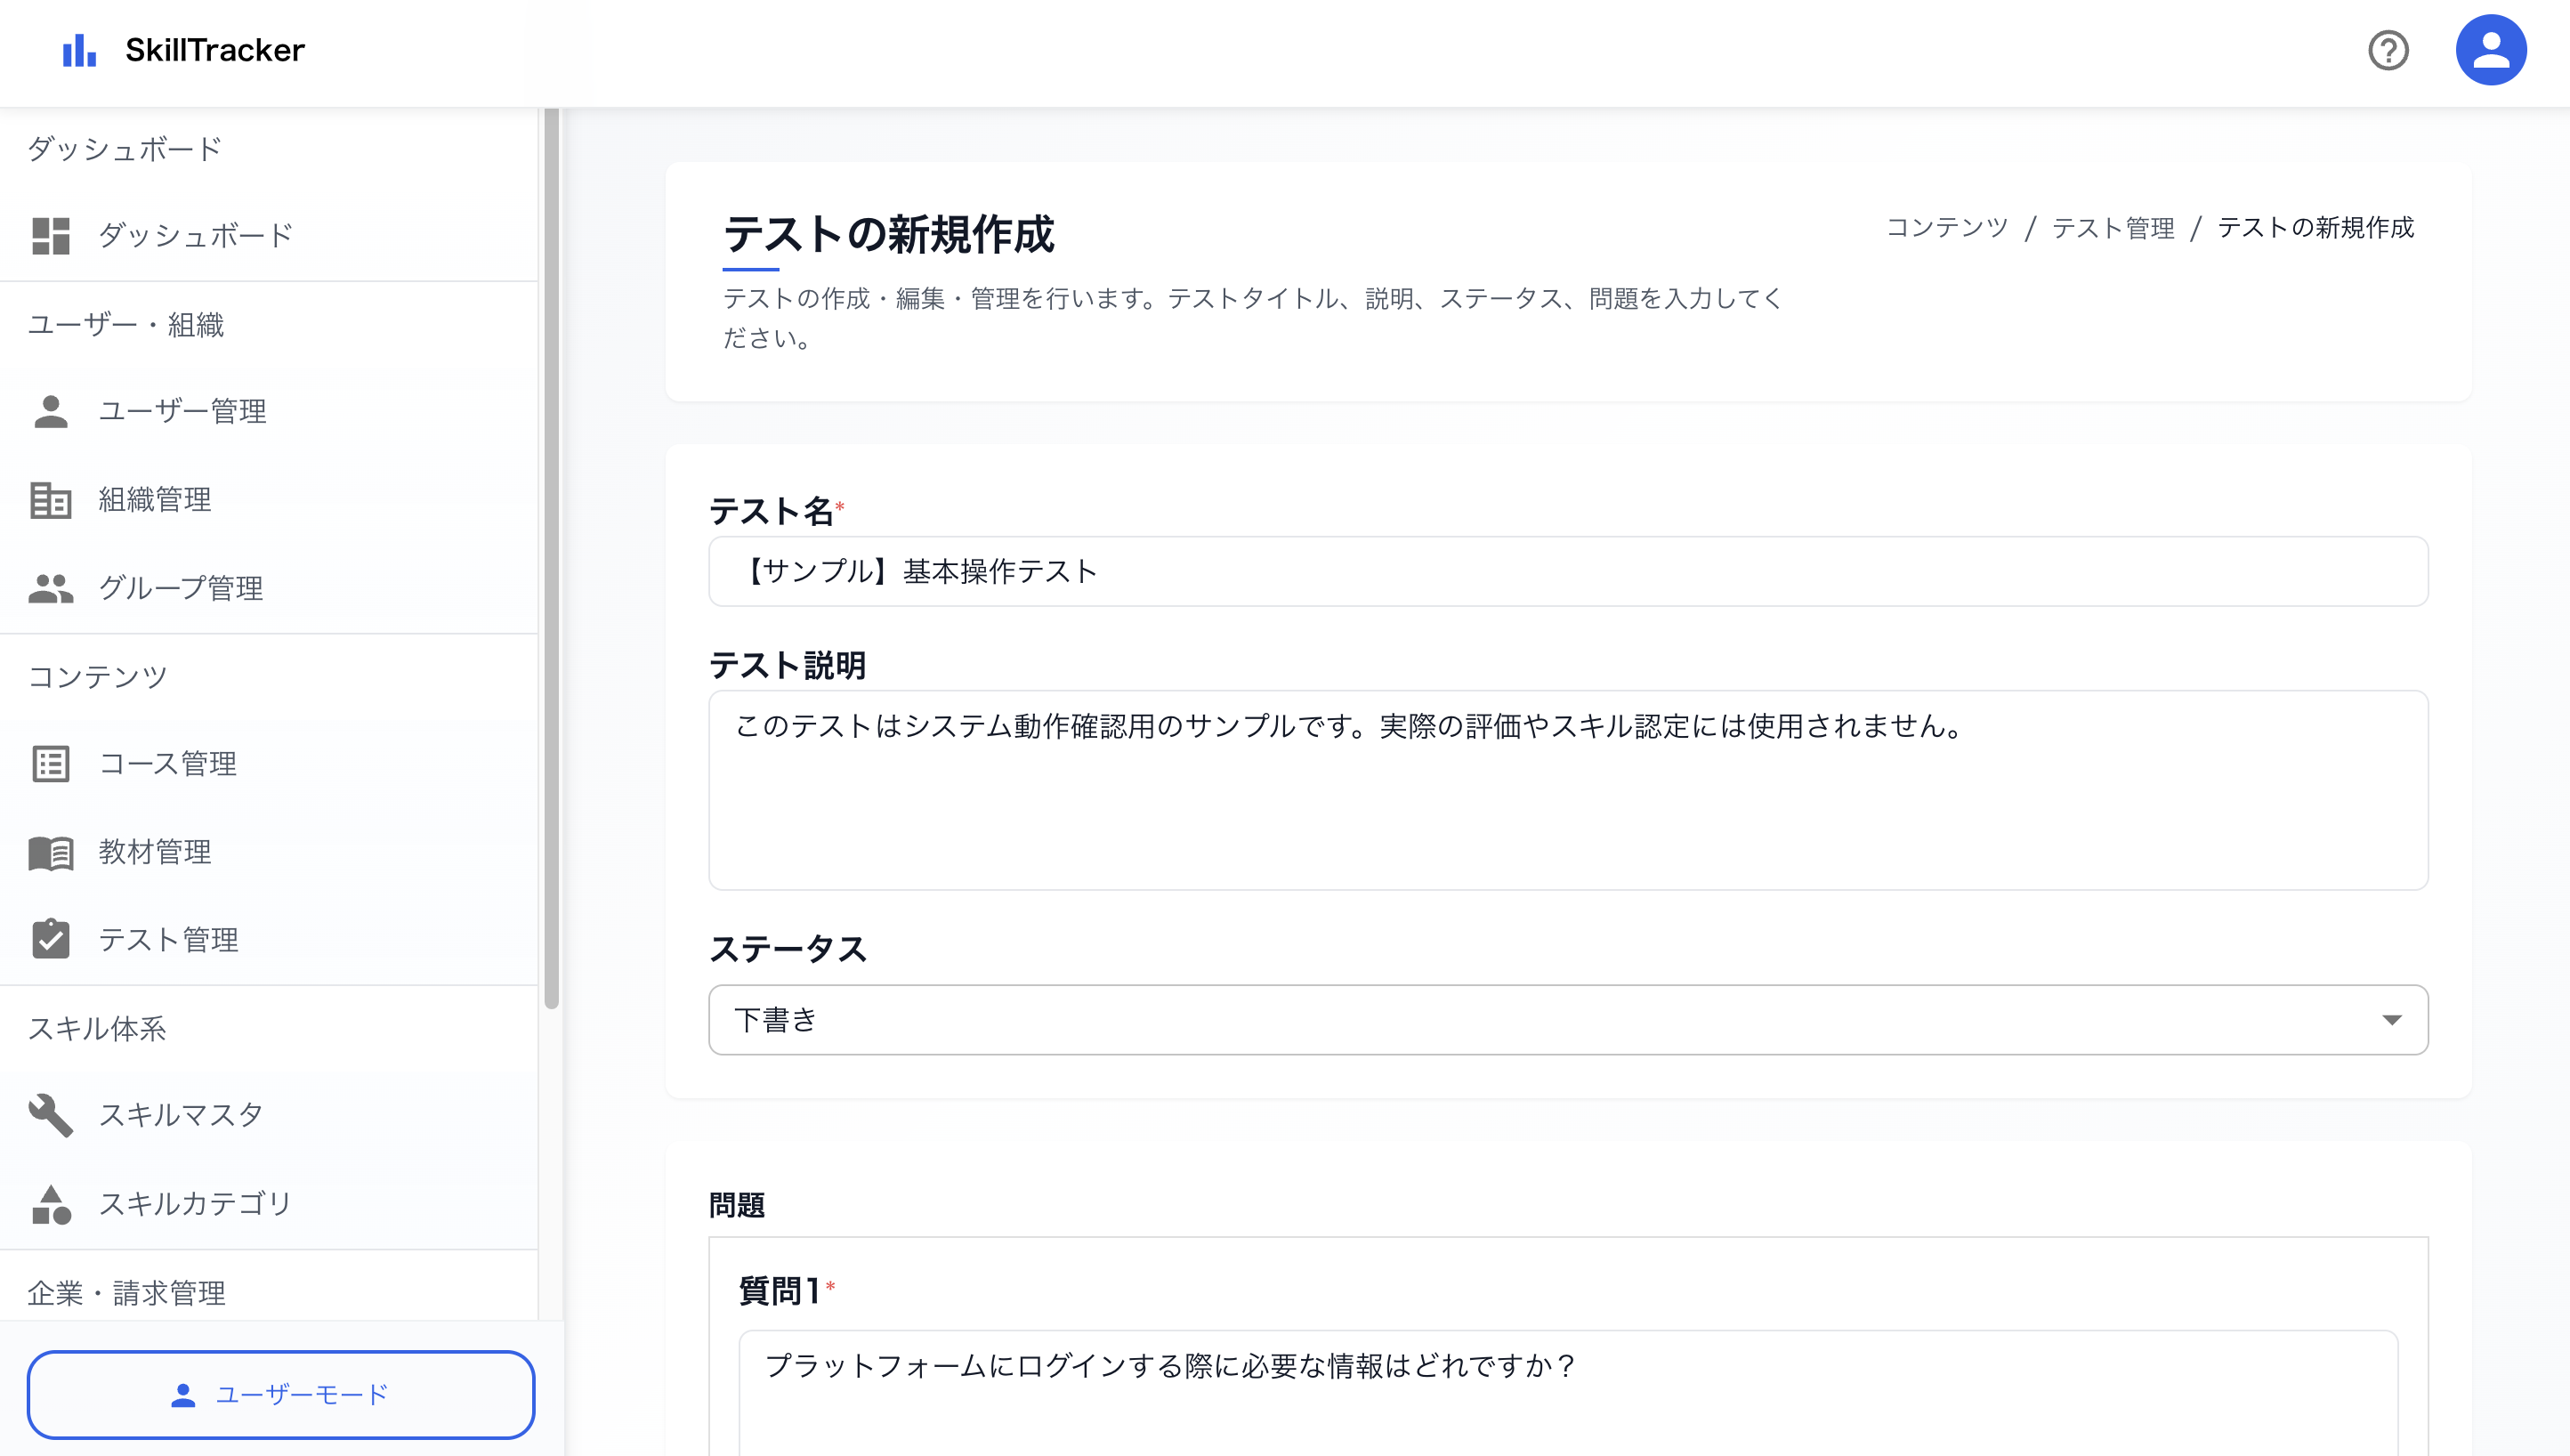Click the 組織管理 building icon
The height and width of the screenshot is (1456, 2570).
[x=50, y=500]
